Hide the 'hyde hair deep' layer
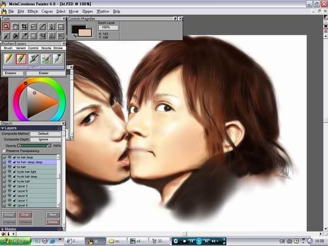The width and height of the screenshot is (328, 246). click(10, 176)
